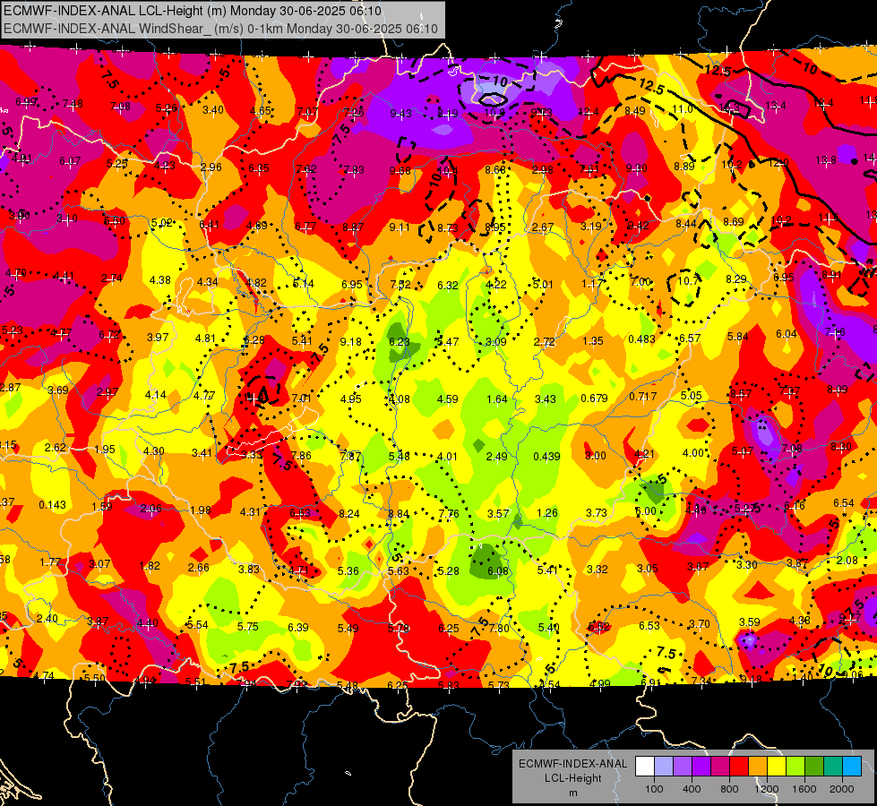877x806 pixels.
Task: Click the grid value 7.76
Action: pos(449,513)
